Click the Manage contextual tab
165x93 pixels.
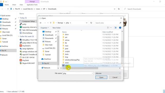pos(32,2)
